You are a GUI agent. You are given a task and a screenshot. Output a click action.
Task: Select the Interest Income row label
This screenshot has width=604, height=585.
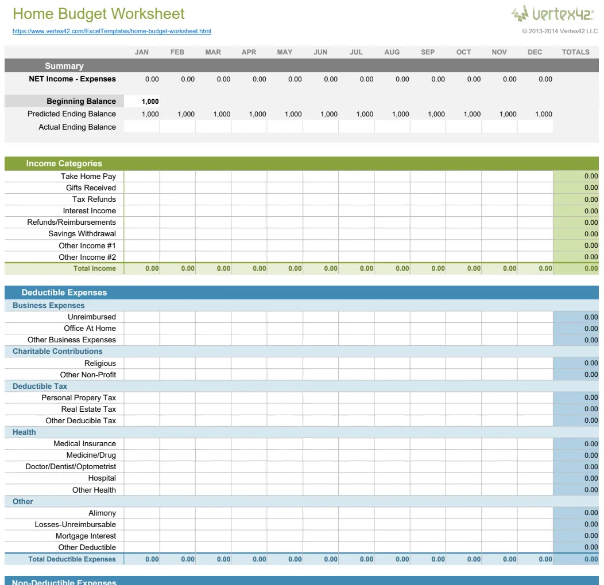click(90, 211)
